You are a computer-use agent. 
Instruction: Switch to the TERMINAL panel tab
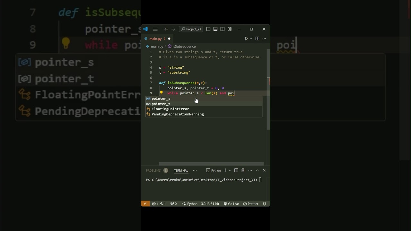tap(181, 170)
